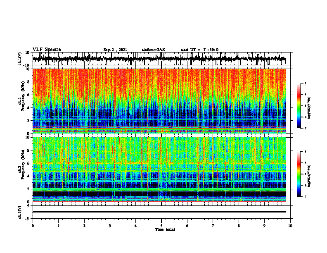This screenshot has height=253, width=327.
Task: Click the ch.2 spectrogram color scale bar
Action: click(x=299, y=174)
